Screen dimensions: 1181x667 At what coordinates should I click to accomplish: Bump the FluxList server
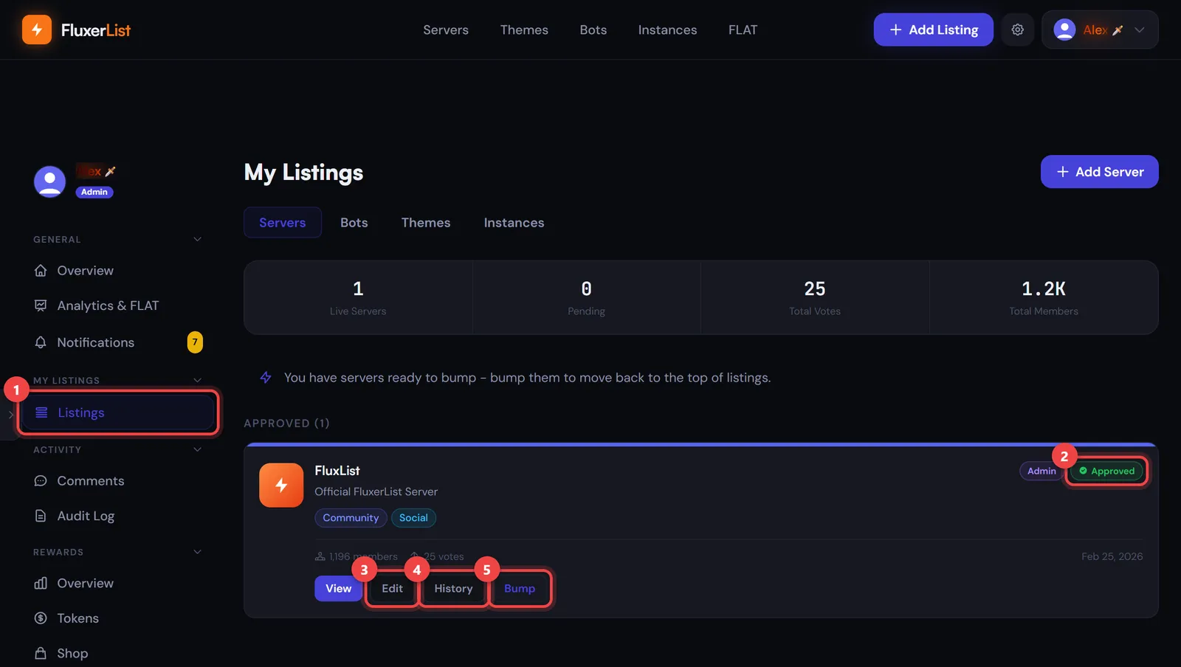tap(520, 588)
